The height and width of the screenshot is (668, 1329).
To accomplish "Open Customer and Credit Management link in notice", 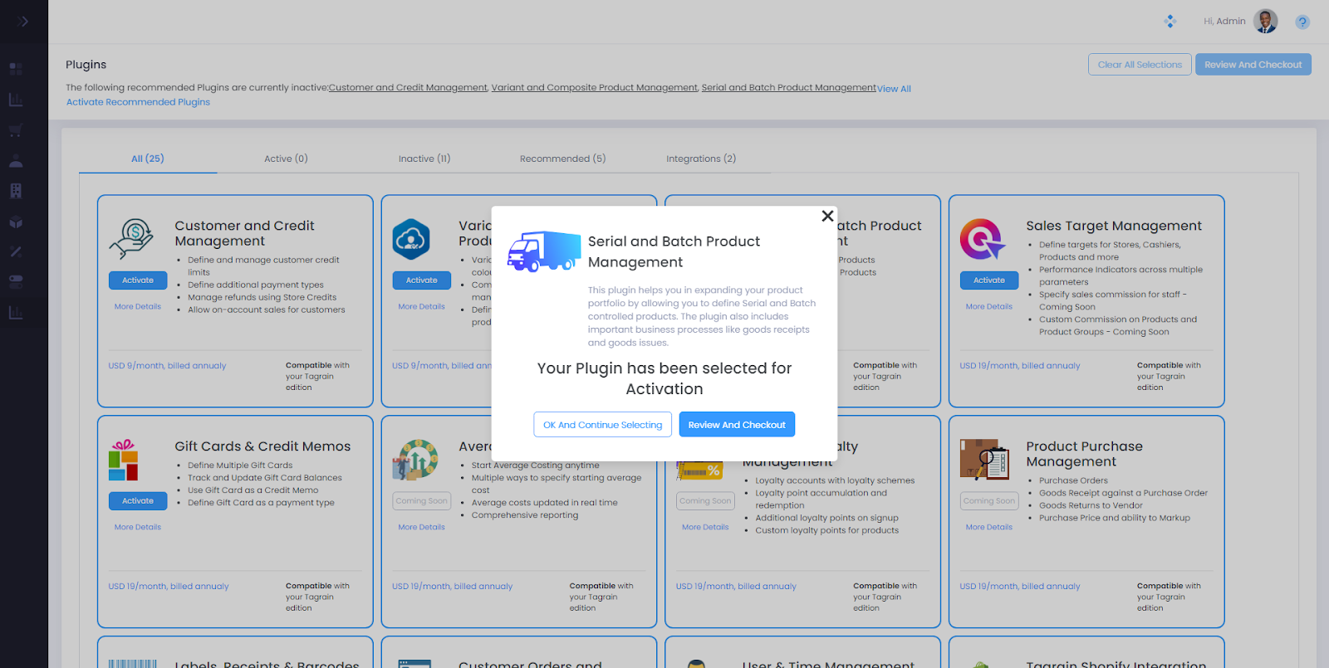I will 408,87.
